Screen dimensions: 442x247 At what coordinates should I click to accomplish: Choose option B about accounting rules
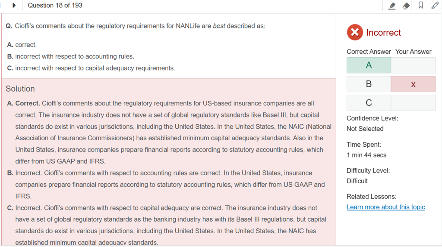tap(74, 56)
